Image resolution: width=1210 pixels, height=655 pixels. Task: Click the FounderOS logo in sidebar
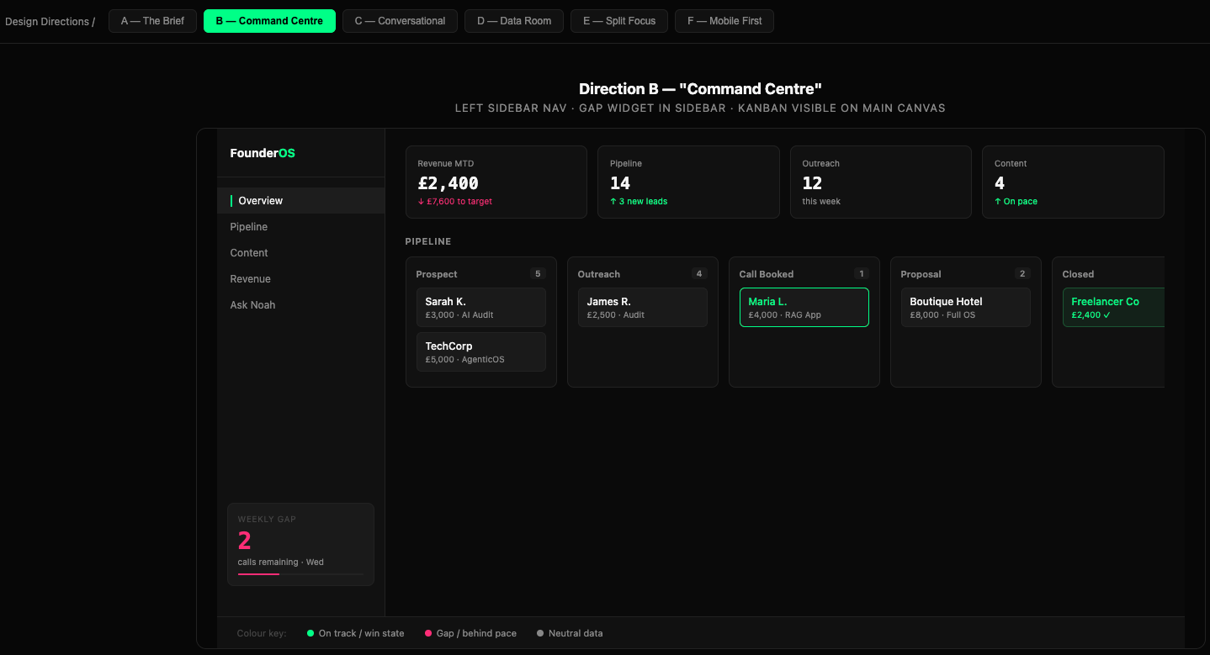(x=263, y=153)
